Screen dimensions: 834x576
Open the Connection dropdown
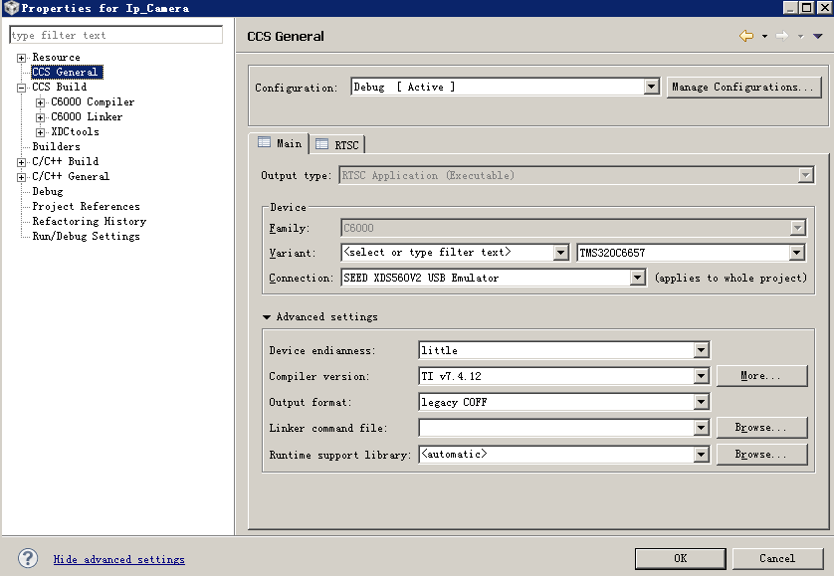tap(637, 278)
